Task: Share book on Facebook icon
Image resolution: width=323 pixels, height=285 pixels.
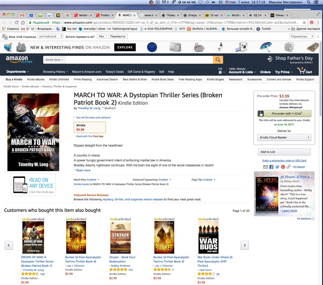Action: pos(271,167)
